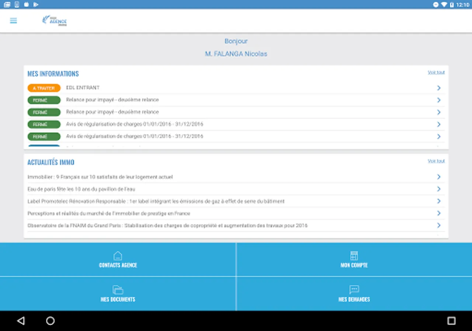This screenshot has height=331, width=472.
Task: Open chevron for first Avis de régularisation row
Action: (x=439, y=124)
